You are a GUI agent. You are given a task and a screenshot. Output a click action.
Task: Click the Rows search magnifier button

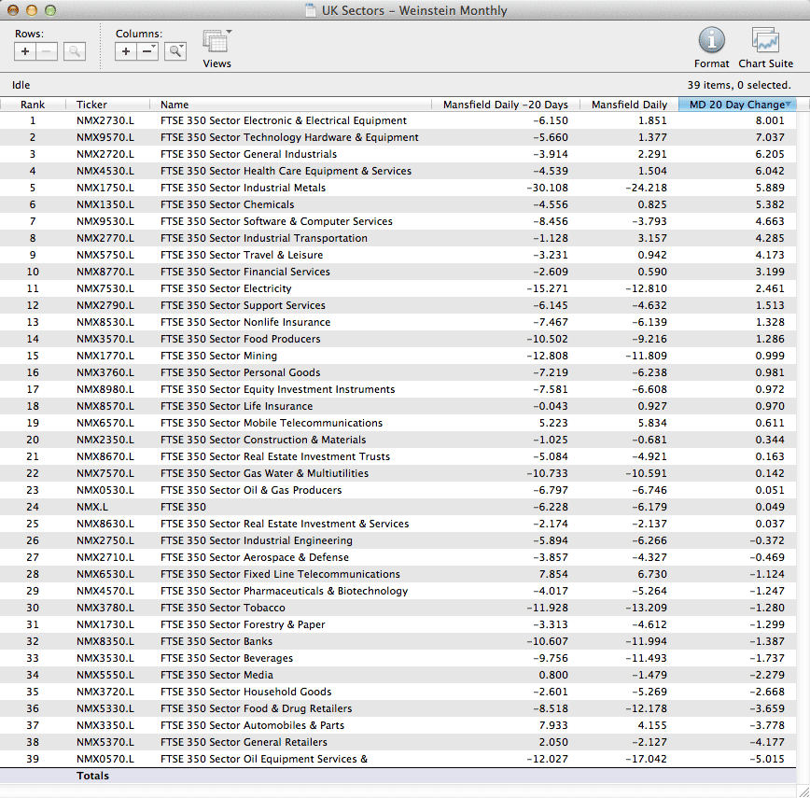[x=75, y=51]
